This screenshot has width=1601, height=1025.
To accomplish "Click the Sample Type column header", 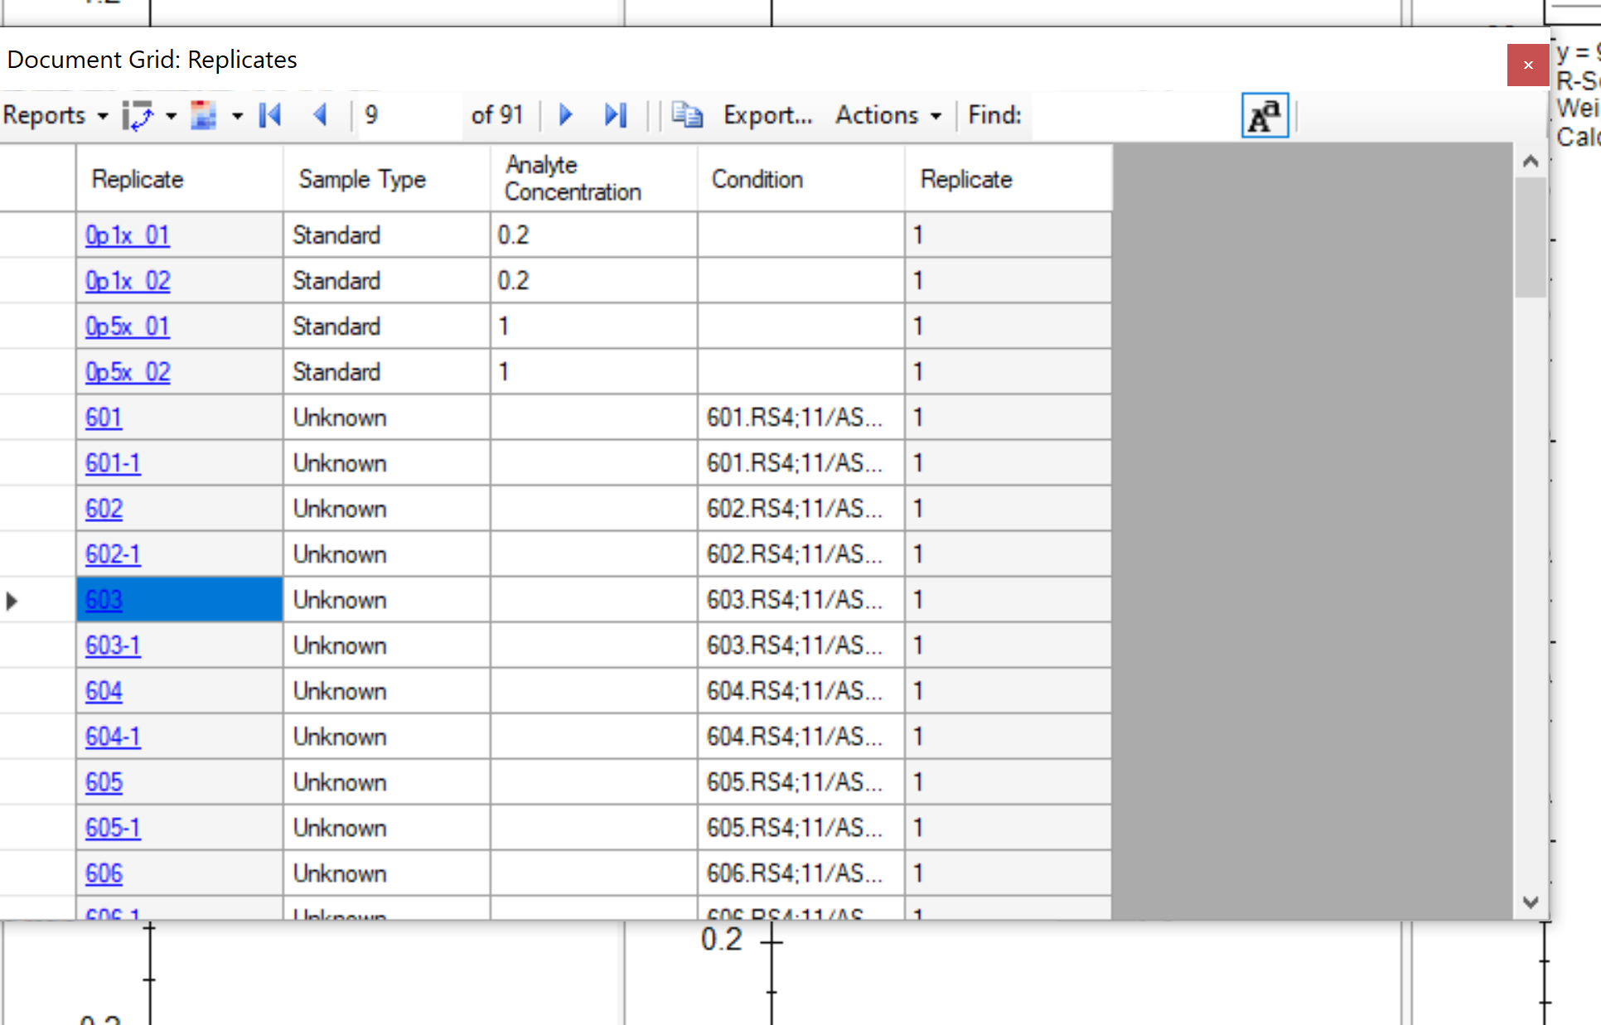I will point(362,179).
